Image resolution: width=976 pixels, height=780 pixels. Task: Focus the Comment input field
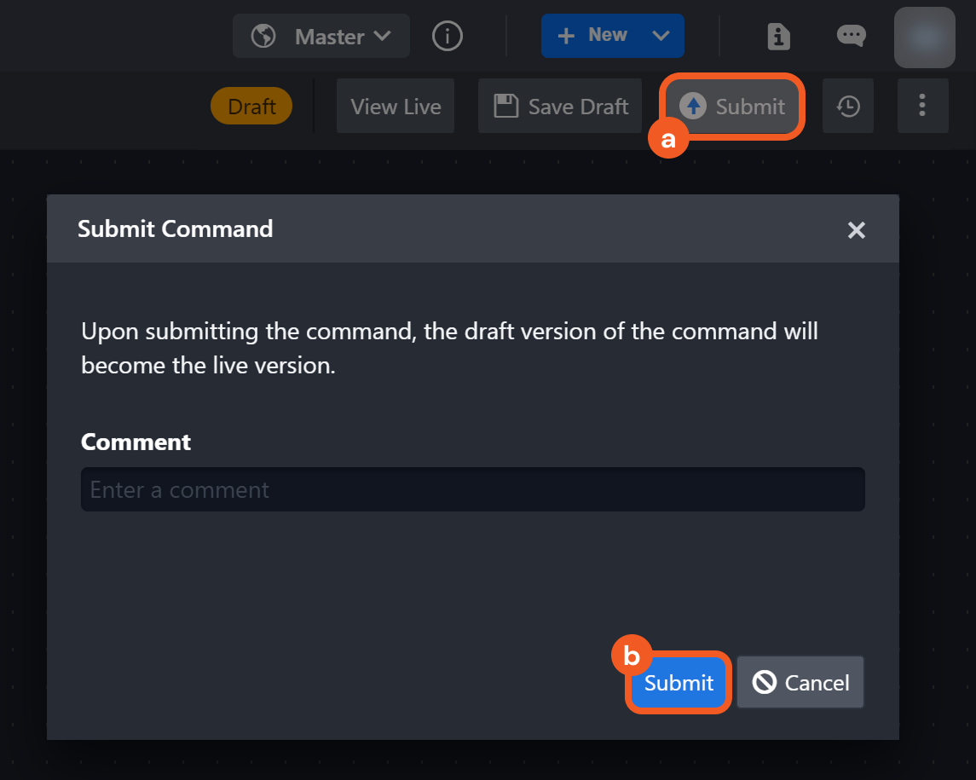pos(472,489)
